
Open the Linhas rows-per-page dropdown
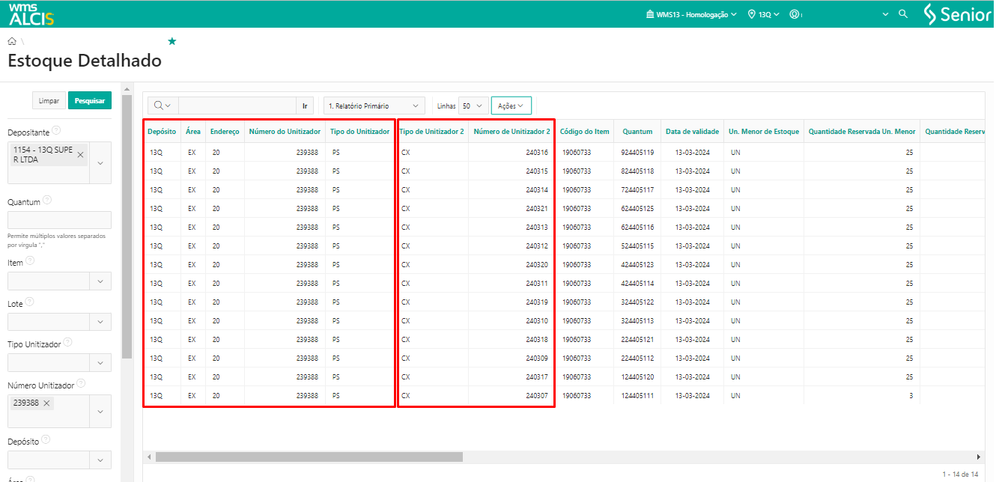click(473, 106)
